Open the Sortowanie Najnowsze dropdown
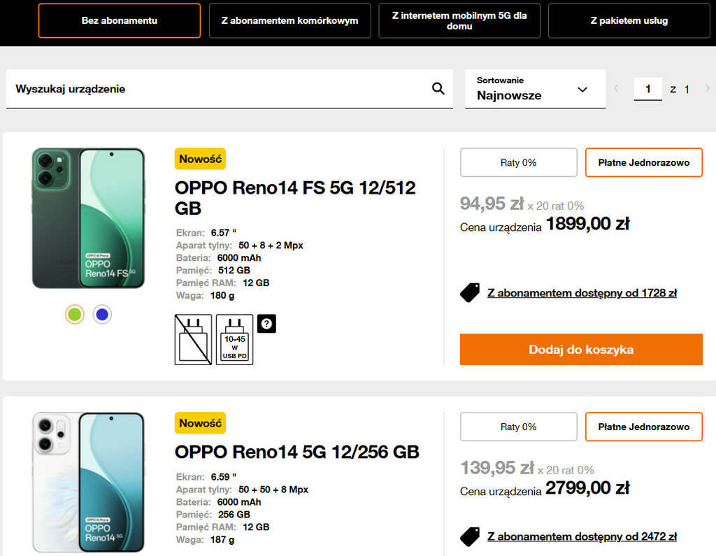716x556 pixels. tap(535, 90)
